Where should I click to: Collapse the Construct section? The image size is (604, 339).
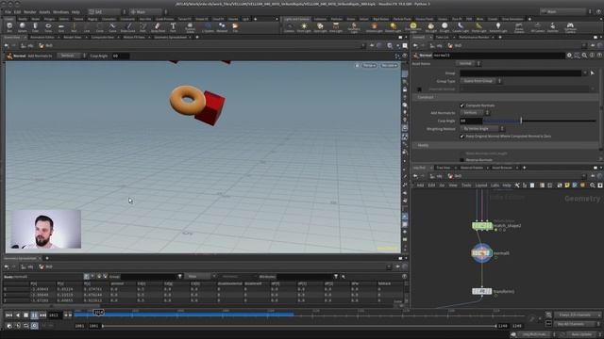tap(426, 97)
